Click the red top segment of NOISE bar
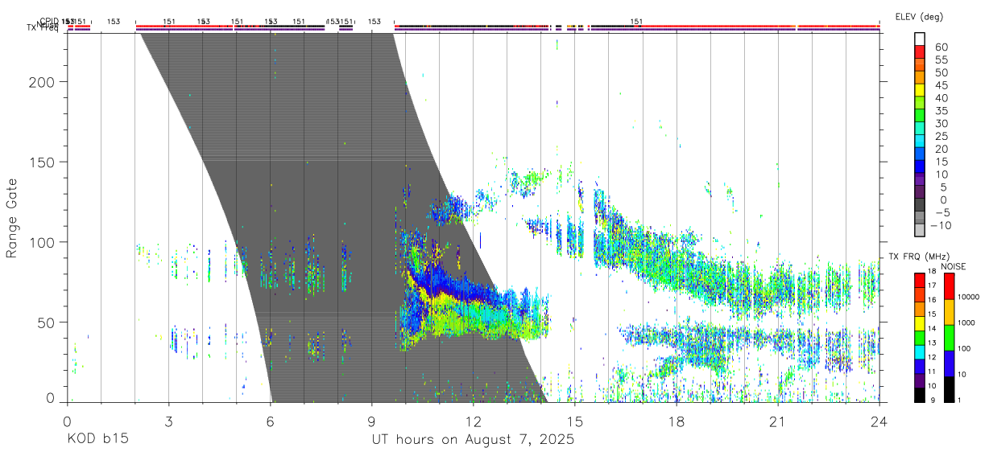Viewport: 989px width, 456px height. 950,286
